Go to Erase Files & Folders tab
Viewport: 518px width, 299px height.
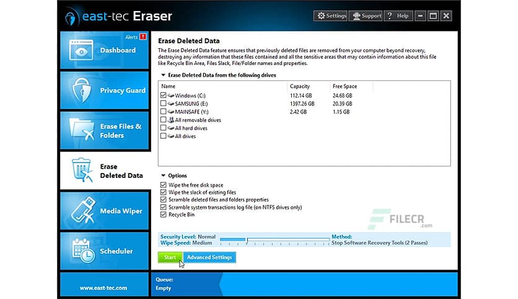point(104,130)
